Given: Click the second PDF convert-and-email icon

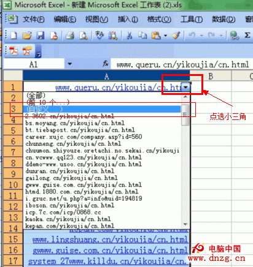Looking at the screenshot, I should pos(27,51).
